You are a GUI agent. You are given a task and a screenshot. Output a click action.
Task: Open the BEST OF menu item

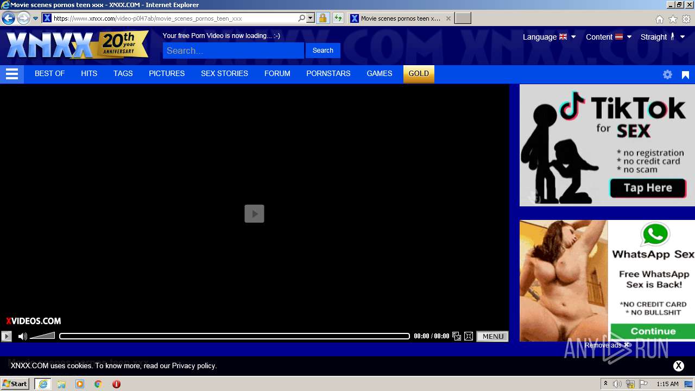click(x=49, y=74)
